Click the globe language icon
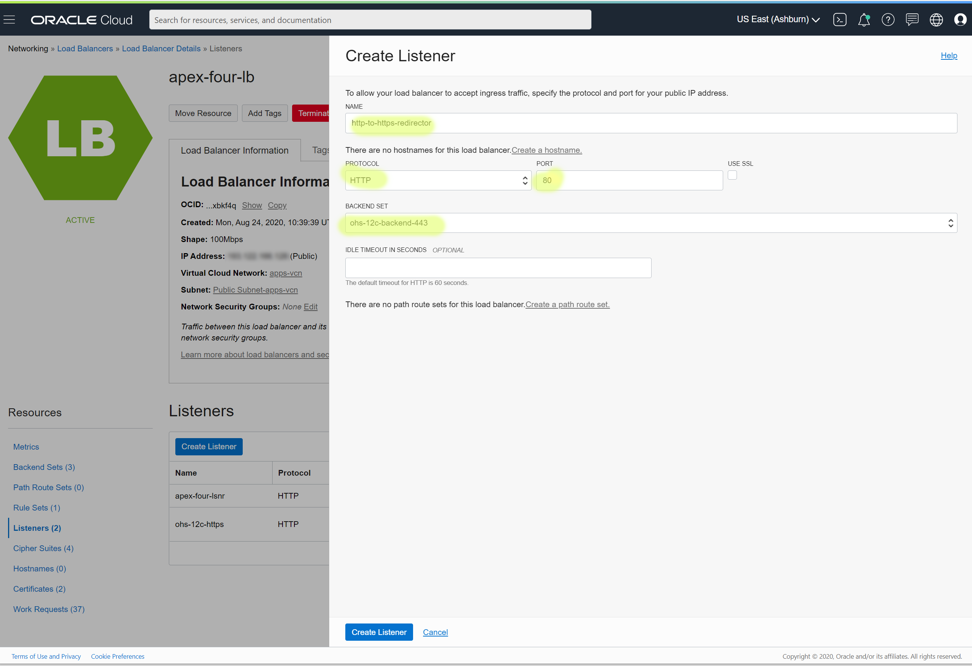972x666 pixels. pos(936,20)
